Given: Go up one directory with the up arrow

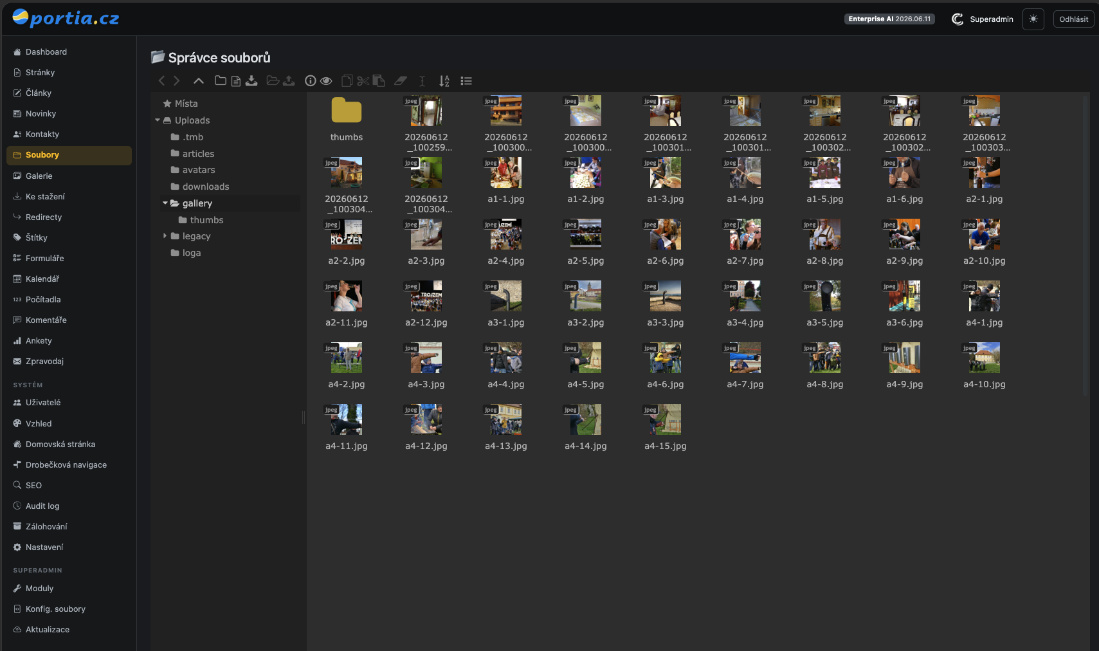Looking at the screenshot, I should [199, 80].
